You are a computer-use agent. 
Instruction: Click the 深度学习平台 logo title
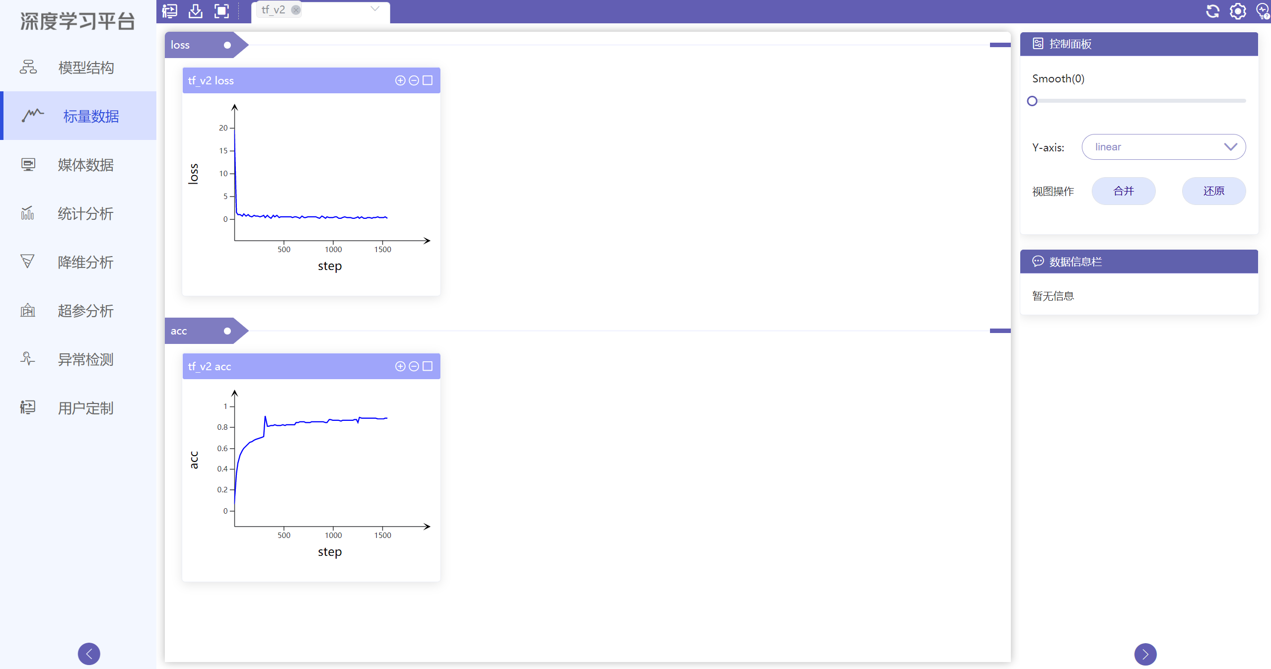tap(77, 21)
